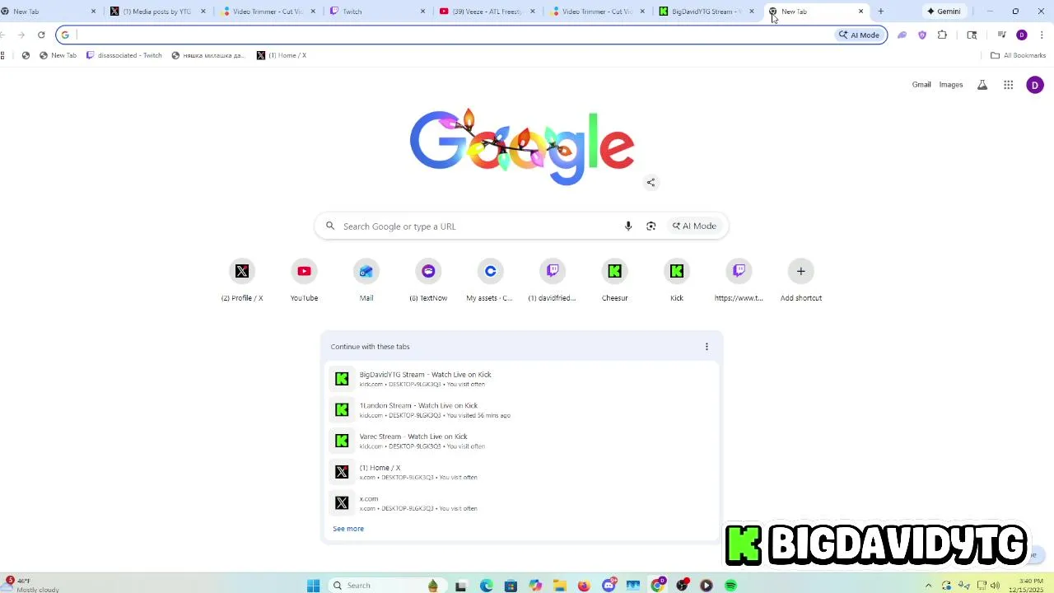Open Search Labs flask icon
The width and height of the screenshot is (1054, 593).
[982, 85]
